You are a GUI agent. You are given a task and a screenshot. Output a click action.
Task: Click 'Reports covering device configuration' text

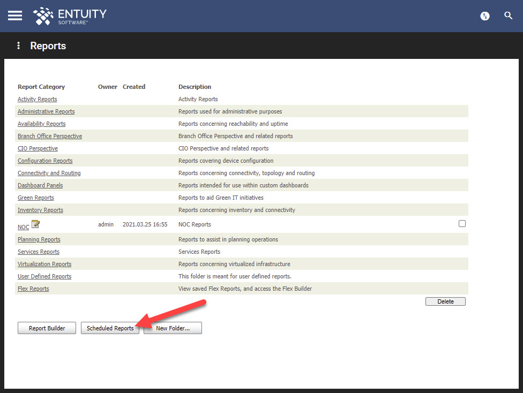coord(226,161)
